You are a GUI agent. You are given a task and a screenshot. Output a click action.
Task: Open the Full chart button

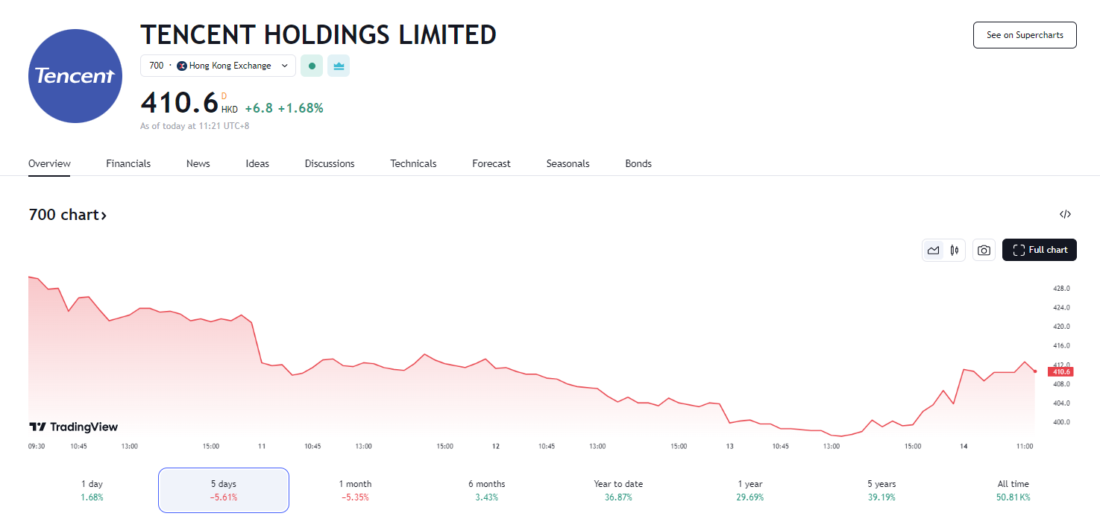[x=1039, y=251]
